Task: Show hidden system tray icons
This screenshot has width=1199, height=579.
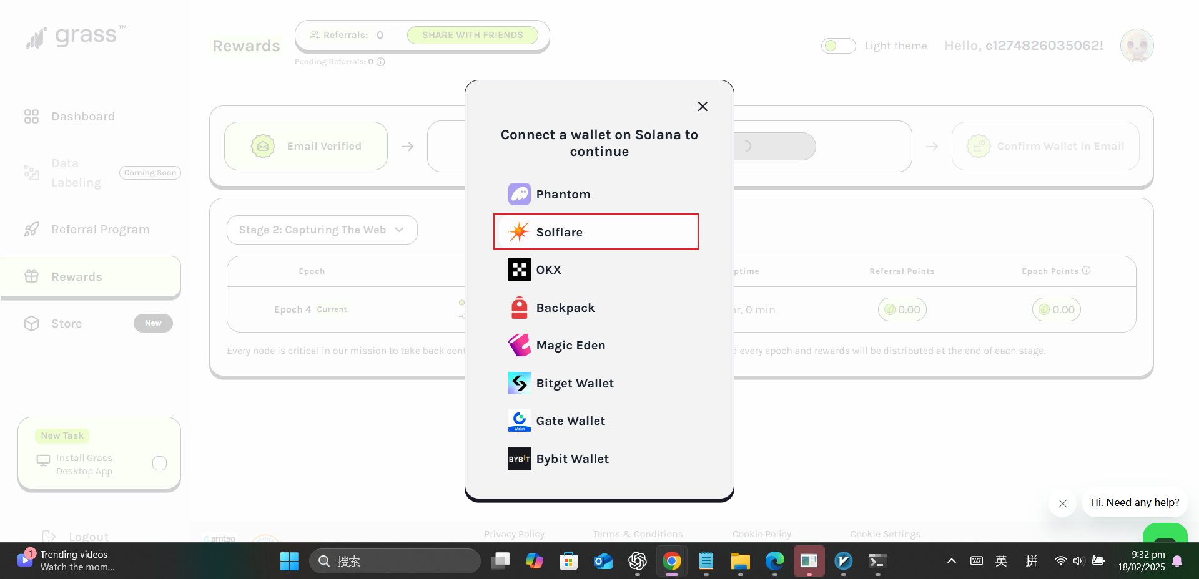Action: pos(952,561)
